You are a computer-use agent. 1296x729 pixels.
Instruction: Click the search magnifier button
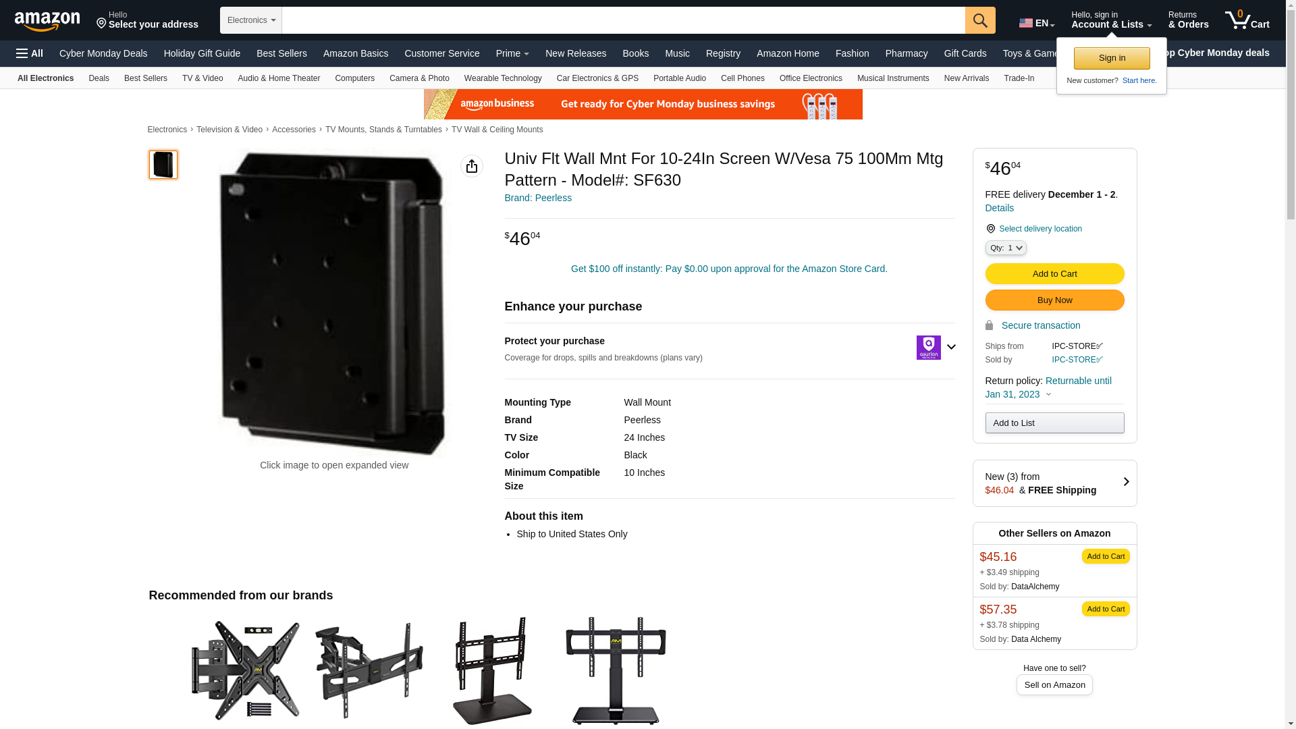pos(980,20)
